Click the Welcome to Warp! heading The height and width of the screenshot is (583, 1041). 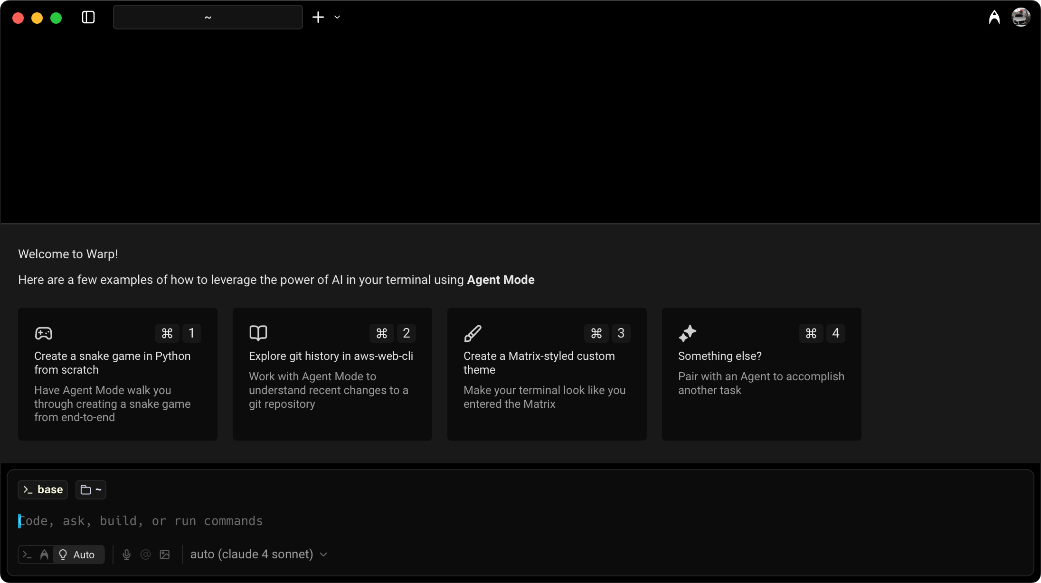coord(68,254)
